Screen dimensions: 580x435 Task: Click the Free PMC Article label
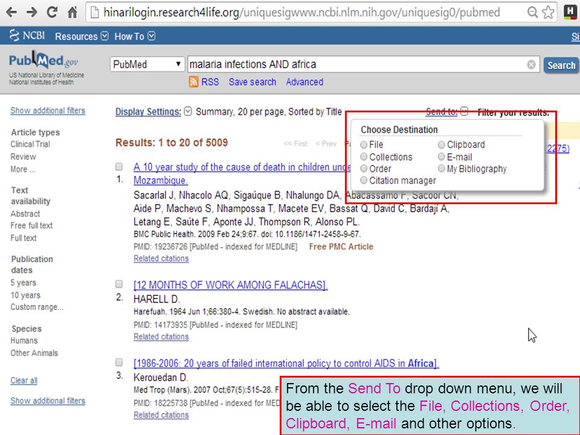(x=341, y=246)
